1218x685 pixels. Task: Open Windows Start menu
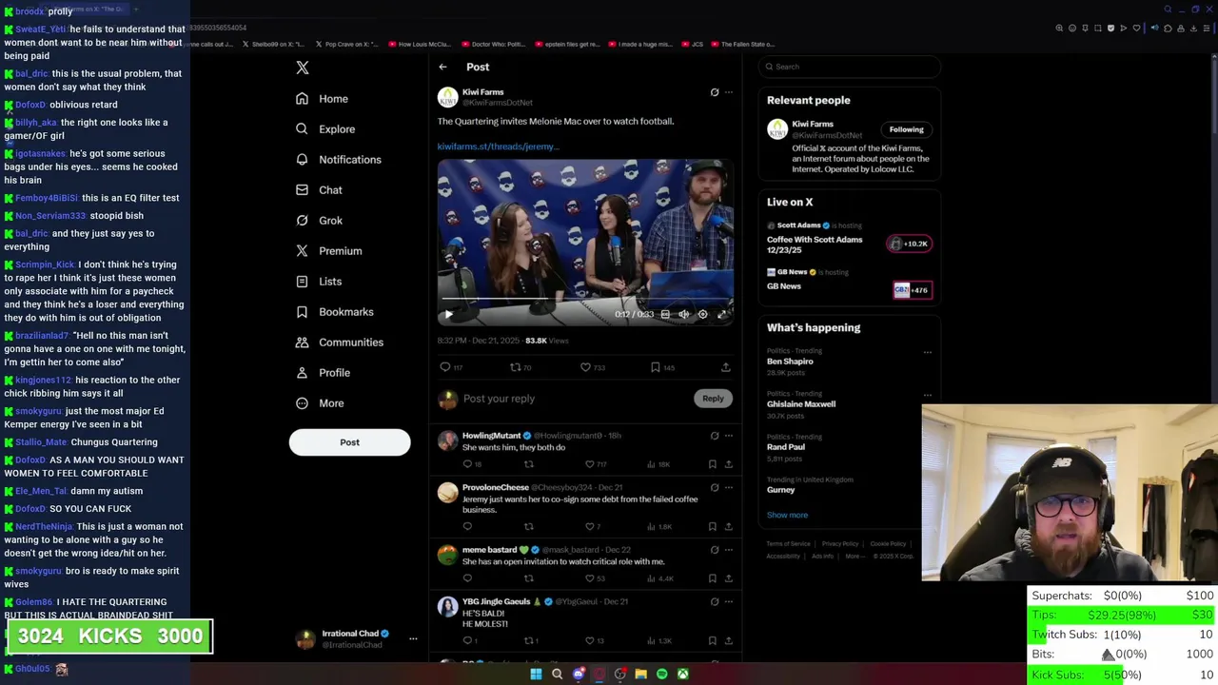tap(536, 675)
